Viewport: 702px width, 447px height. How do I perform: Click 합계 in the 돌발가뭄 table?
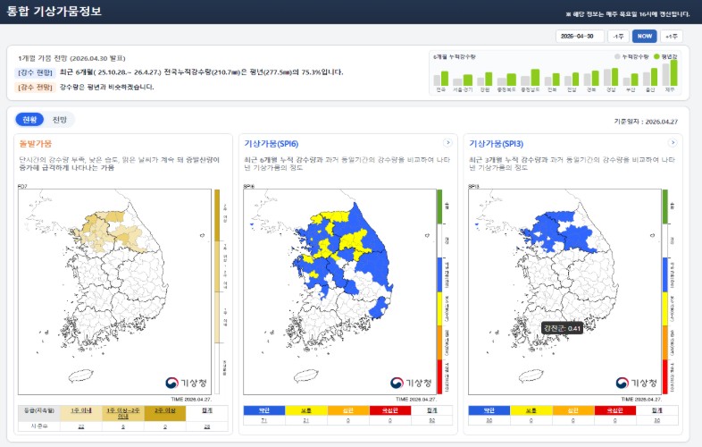click(207, 410)
